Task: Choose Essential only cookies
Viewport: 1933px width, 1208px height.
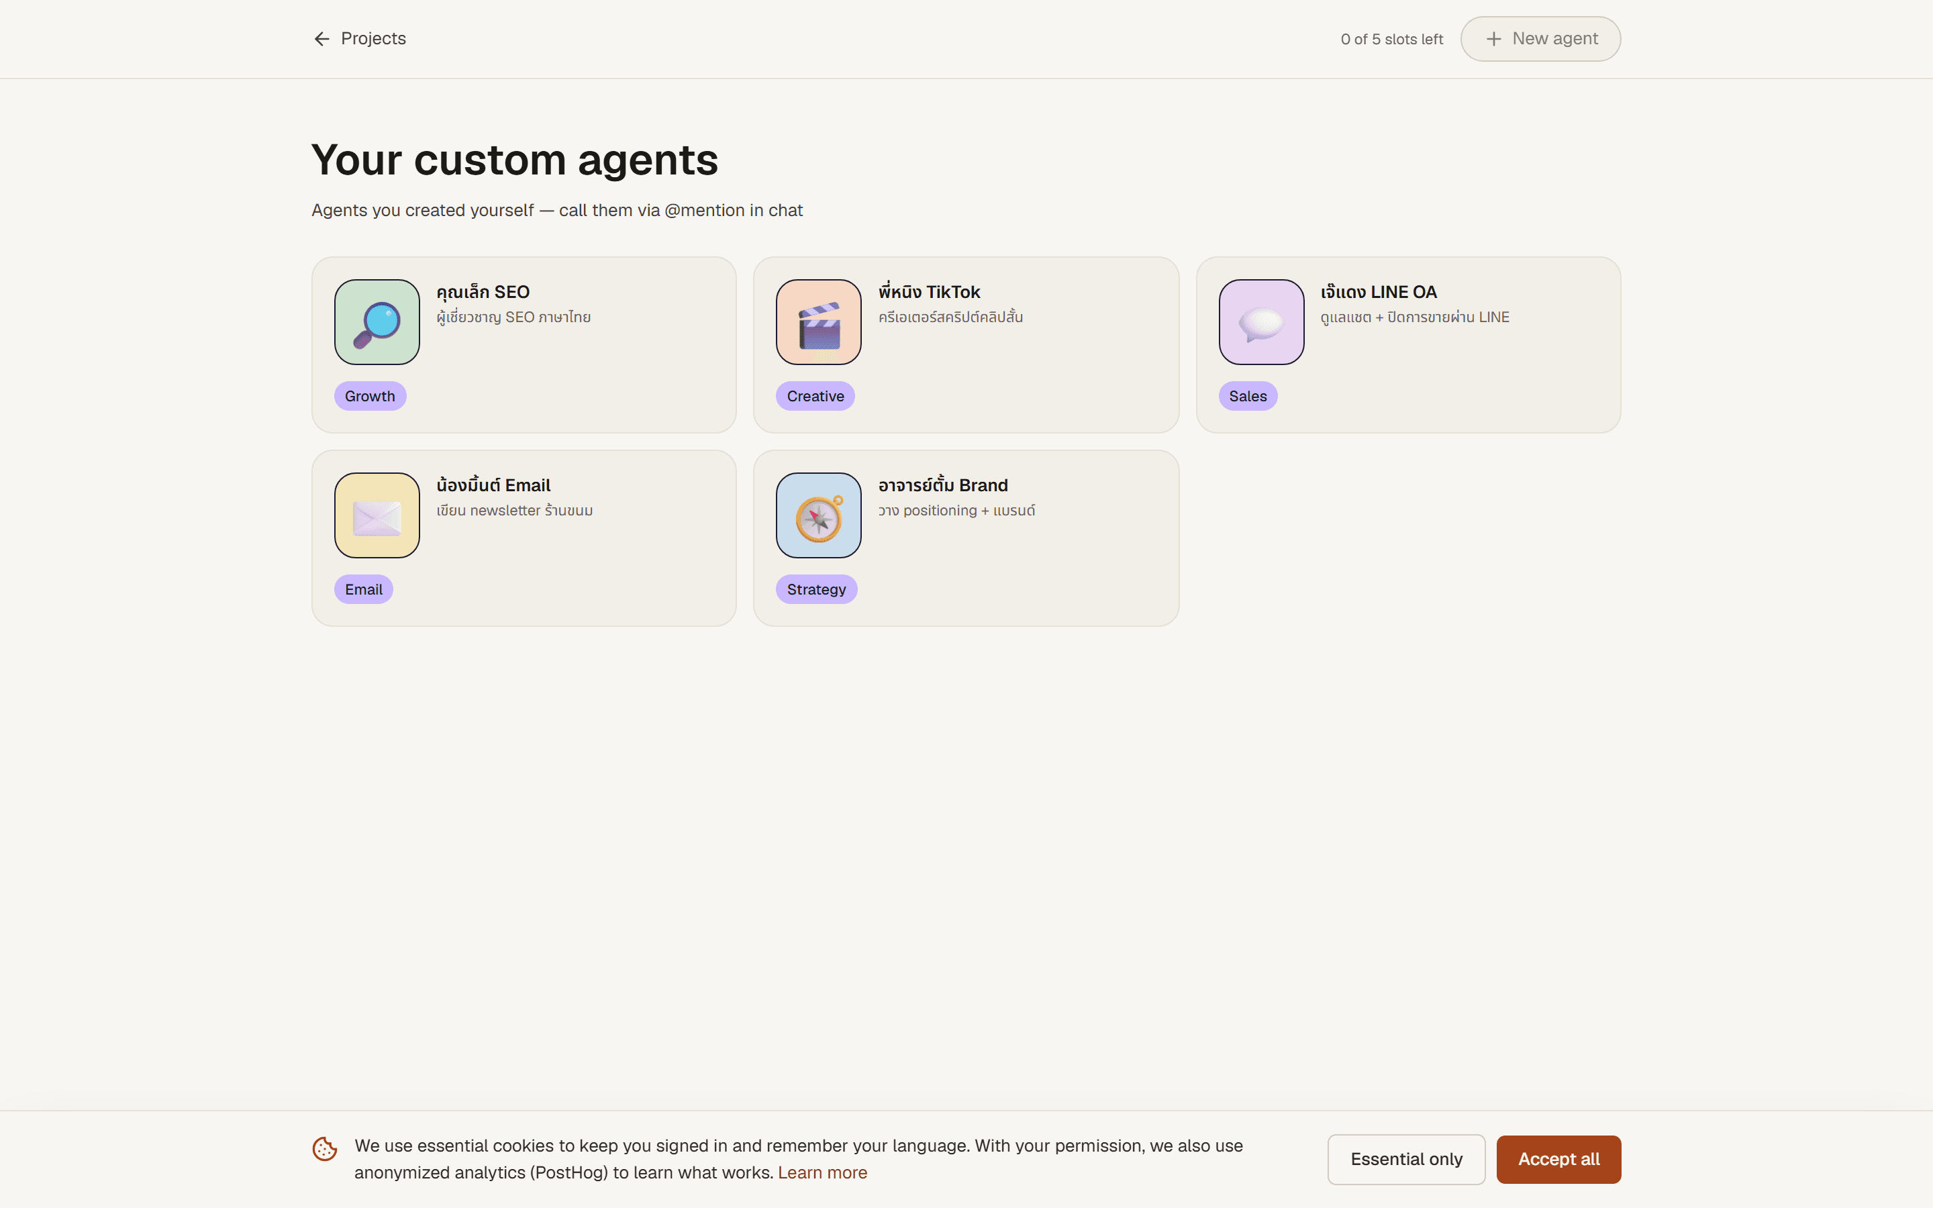Action: 1406,1159
